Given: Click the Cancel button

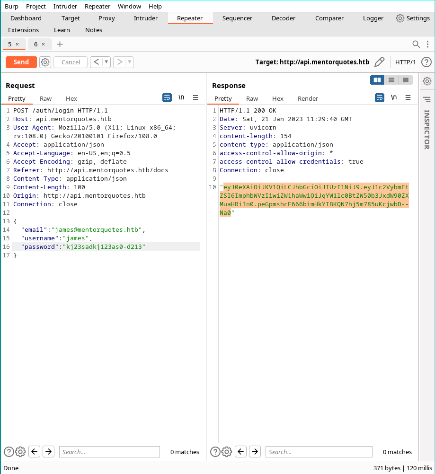Looking at the screenshot, I should (71, 62).
